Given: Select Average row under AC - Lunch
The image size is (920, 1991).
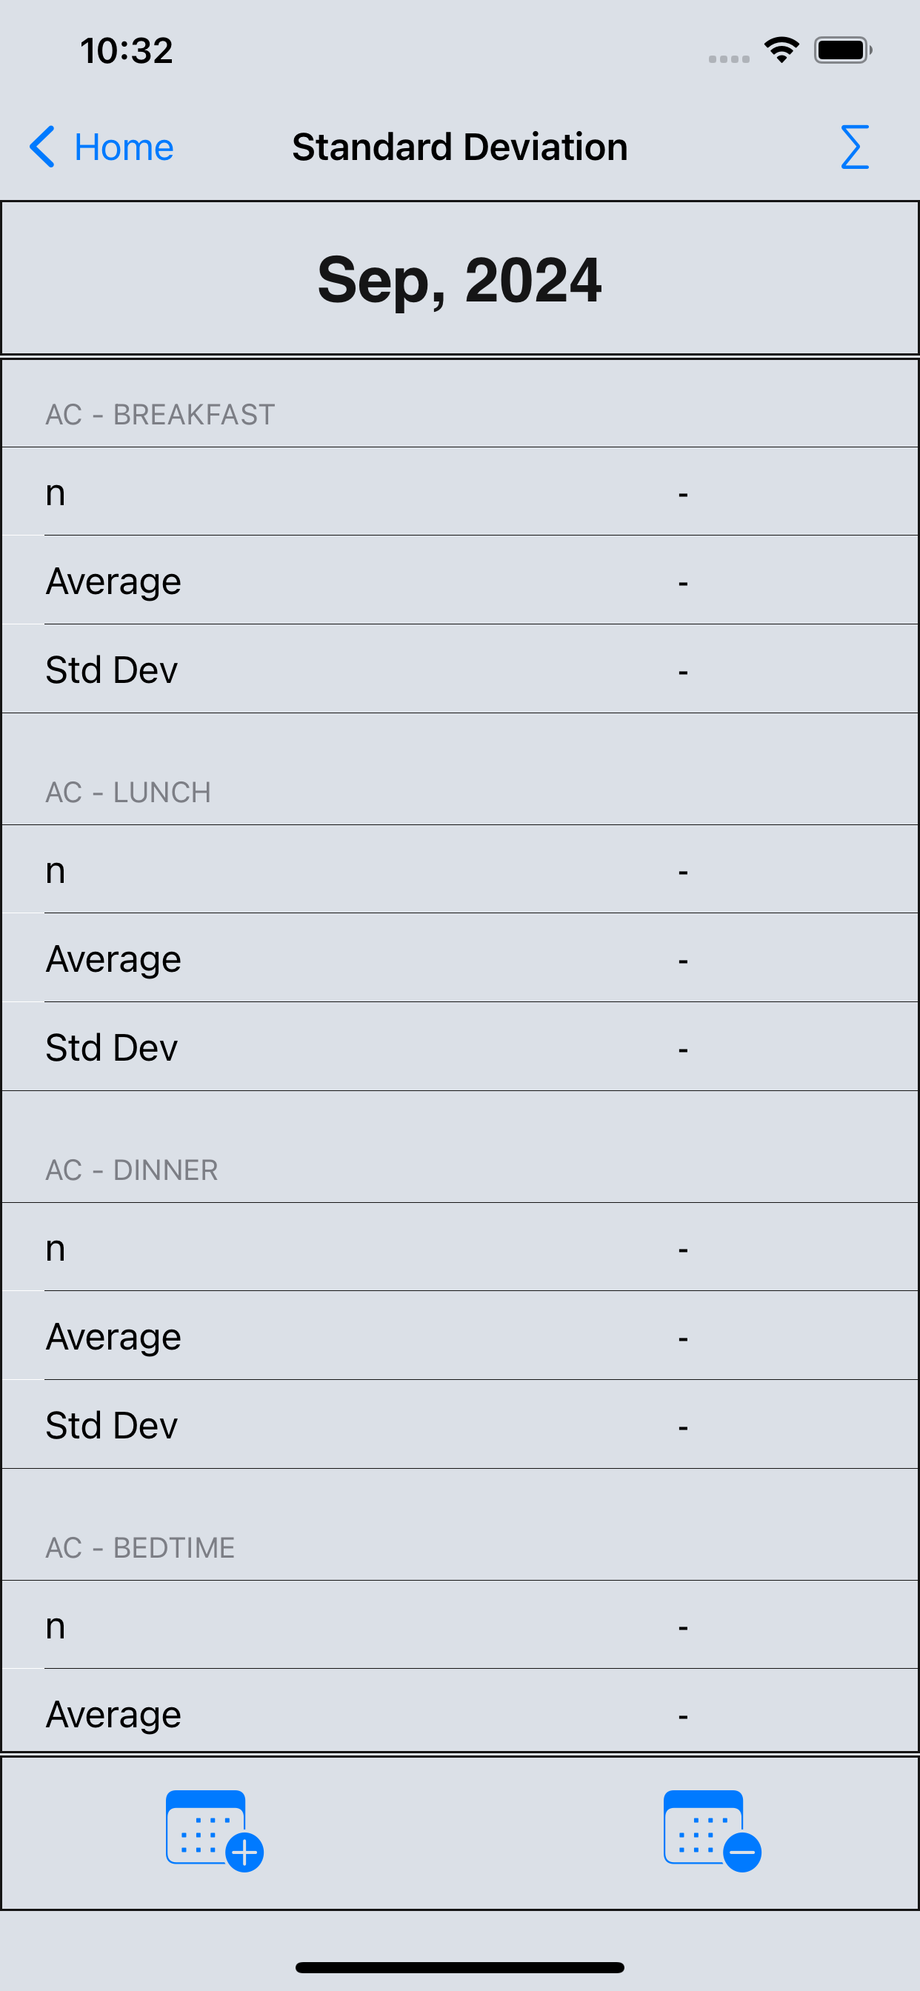Looking at the screenshot, I should coord(460,958).
